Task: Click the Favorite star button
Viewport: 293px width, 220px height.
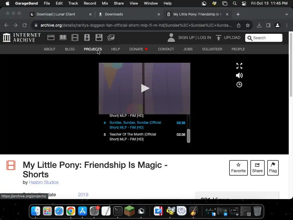Action: pos(238,168)
